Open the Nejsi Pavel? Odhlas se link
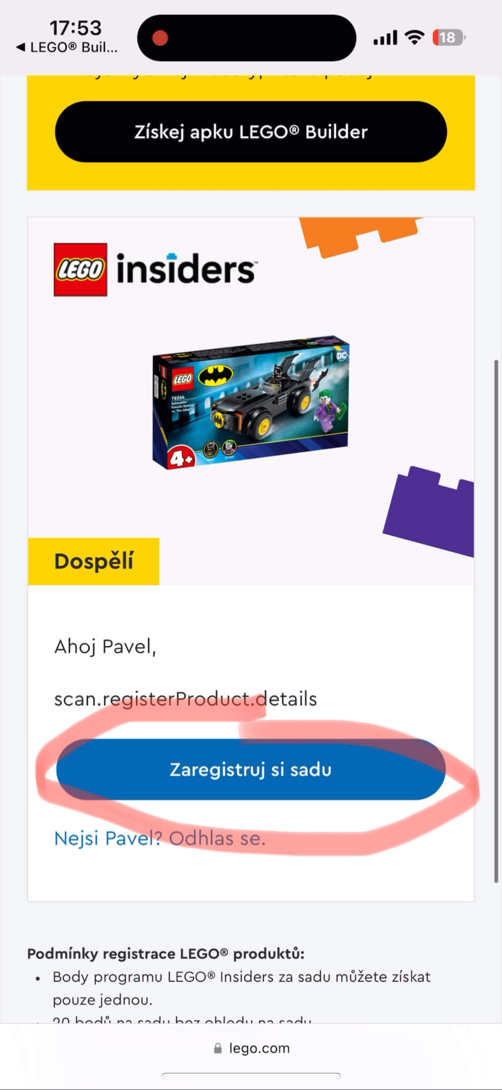Viewport: 502px width, 1090px height. pos(160,838)
